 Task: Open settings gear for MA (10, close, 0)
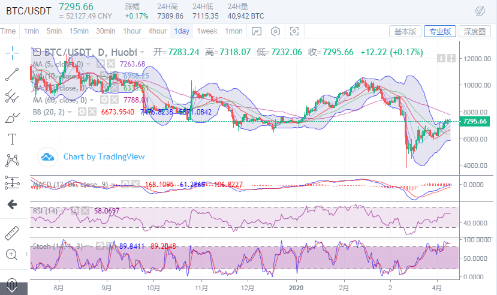point(104,76)
